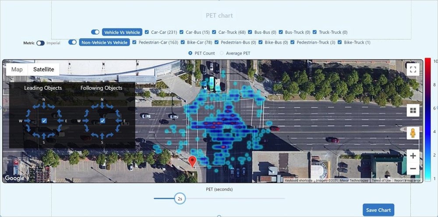Viewport: 438px width, 217px height.
Task: Switch the Metric/Imperial units toggle
Action: [x=40, y=43]
